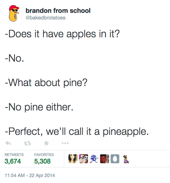Open the 11:54 AM - 22 Apr 2014 timestamp
The image size is (170, 183).
(30, 176)
